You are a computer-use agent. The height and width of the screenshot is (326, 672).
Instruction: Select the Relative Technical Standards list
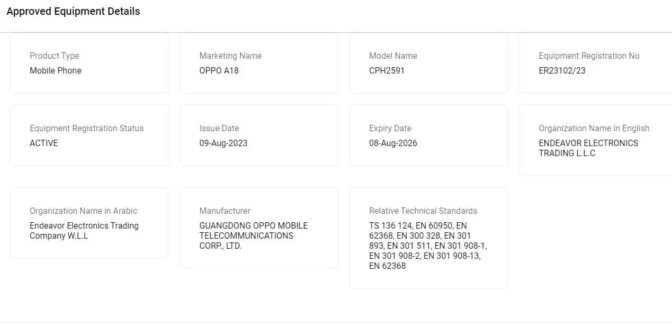[428, 246]
